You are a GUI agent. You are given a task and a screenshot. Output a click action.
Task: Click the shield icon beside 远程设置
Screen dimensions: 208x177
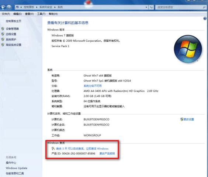(3, 34)
